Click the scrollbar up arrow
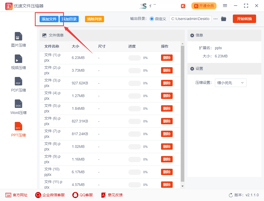264x201 pixels. point(182,44)
